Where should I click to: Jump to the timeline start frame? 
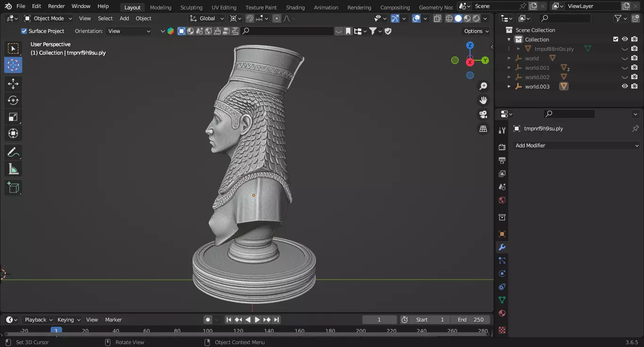coord(229,320)
